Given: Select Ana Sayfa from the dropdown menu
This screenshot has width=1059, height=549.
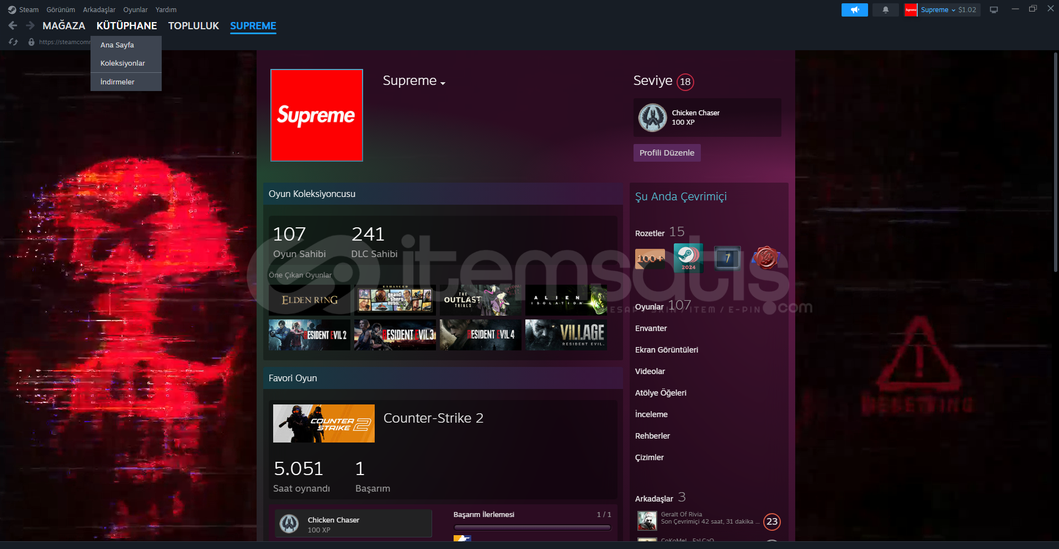Looking at the screenshot, I should (126, 45).
